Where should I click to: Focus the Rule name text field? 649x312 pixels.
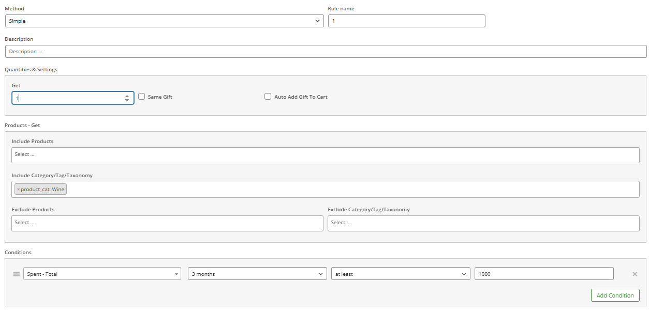click(406, 21)
